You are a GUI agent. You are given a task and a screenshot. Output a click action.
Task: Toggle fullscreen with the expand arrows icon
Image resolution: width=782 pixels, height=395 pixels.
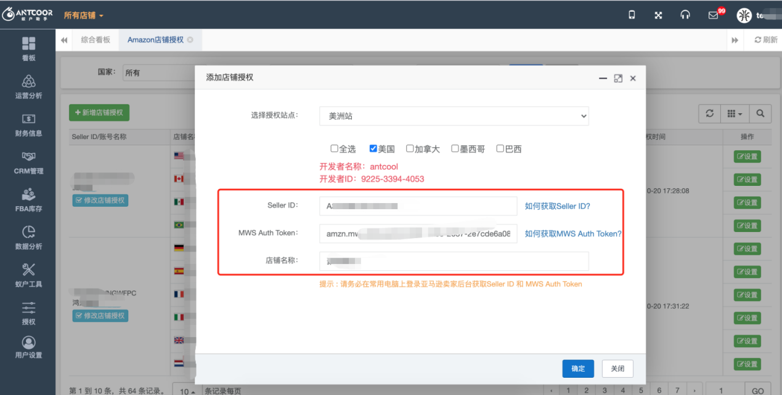coord(658,15)
